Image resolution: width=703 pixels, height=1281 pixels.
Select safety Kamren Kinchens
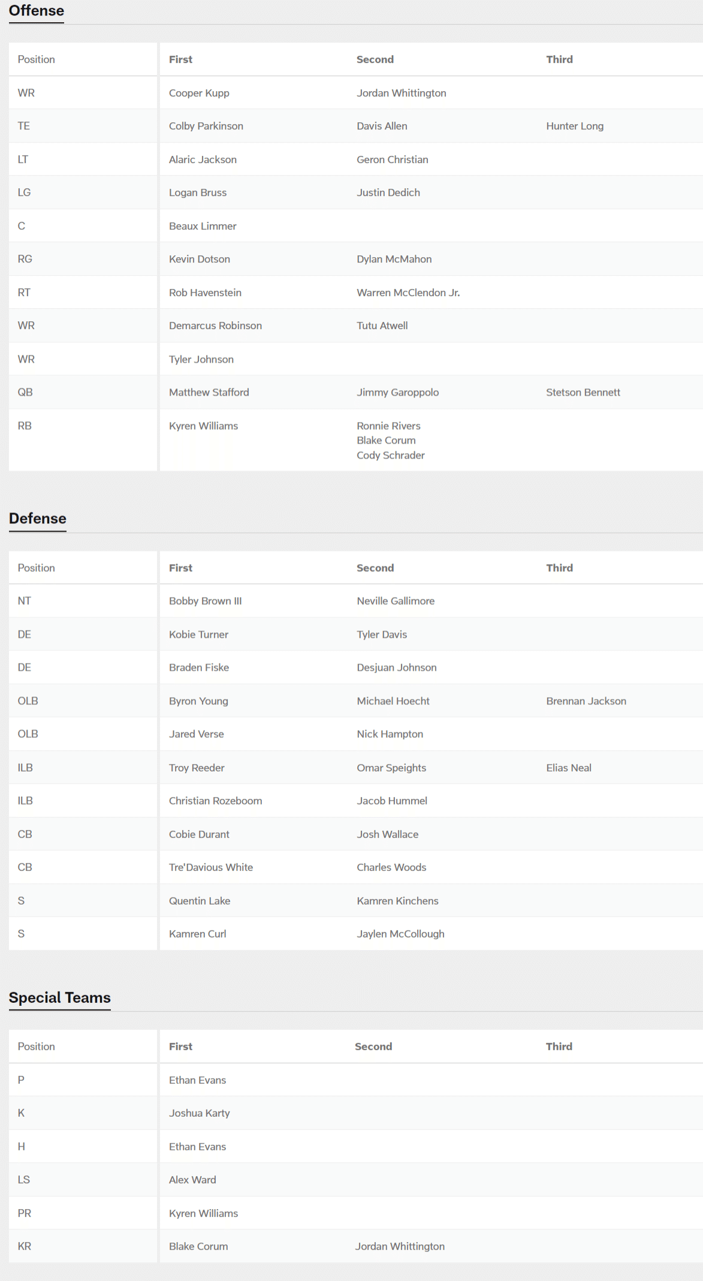coord(397,900)
